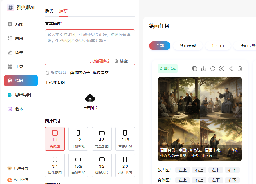Click the copy icon on painting card
This screenshot has width=256, height=184.
pyautogui.click(x=195, y=69)
